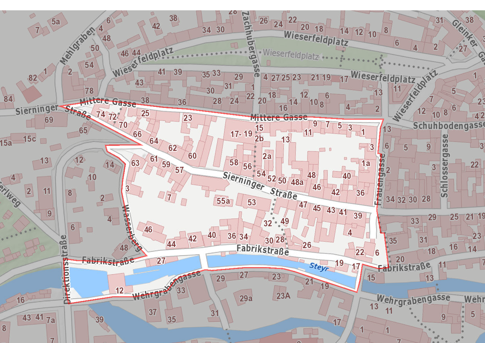Select building number 23A

pos(283,295)
